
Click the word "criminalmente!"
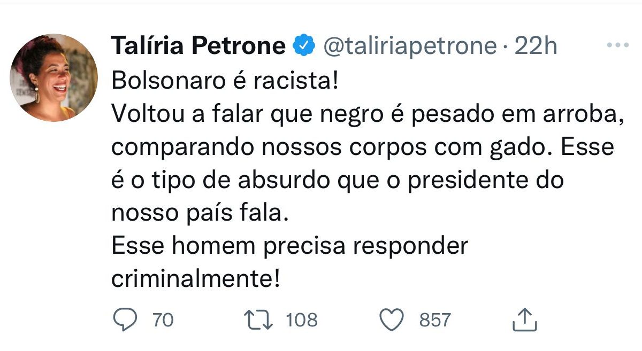[195, 279]
